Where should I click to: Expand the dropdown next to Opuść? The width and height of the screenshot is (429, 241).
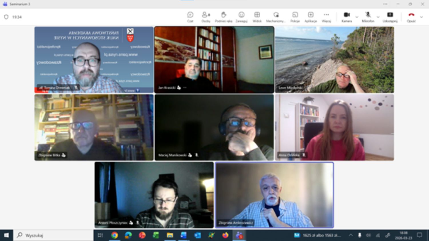(421, 17)
